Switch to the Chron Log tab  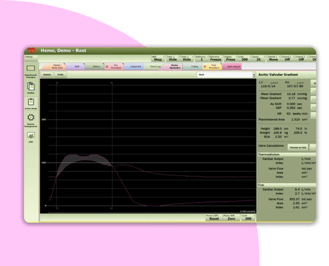coord(154,67)
